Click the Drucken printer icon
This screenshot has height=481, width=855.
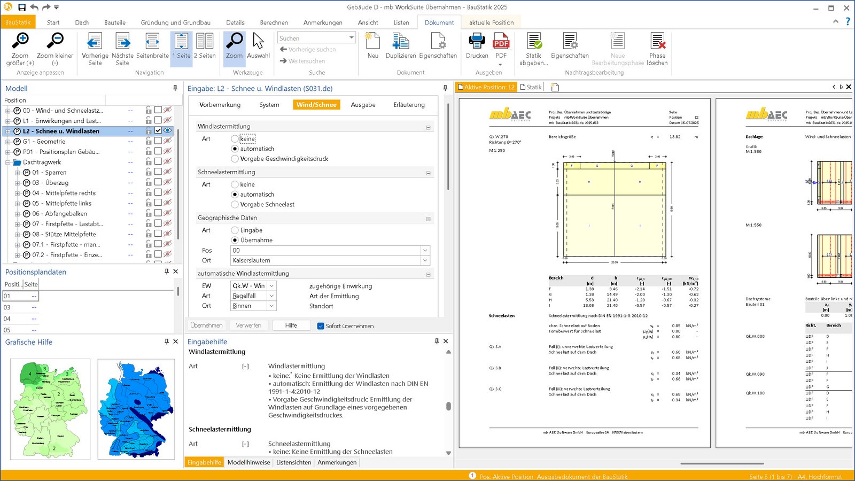[477, 42]
